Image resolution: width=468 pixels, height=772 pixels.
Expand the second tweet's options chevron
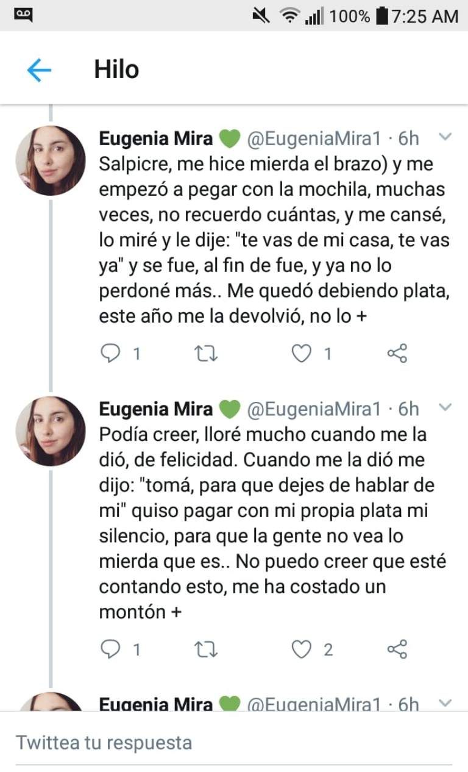click(x=445, y=407)
